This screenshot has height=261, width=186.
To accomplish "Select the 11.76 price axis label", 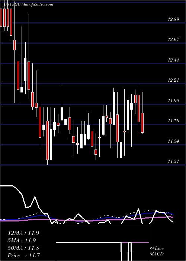I will [173, 121].
